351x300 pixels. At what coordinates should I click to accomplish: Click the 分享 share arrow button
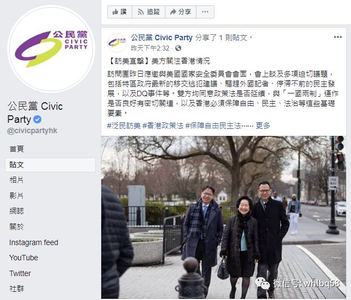click(x=181, y=12)
